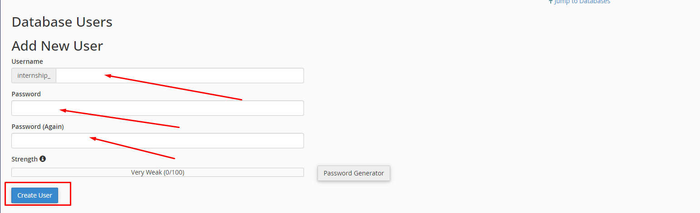Click the red arrow pointing at Password (Again)
Image resolution: width=700 pixels, height=213 pixels.
(132, 147)
